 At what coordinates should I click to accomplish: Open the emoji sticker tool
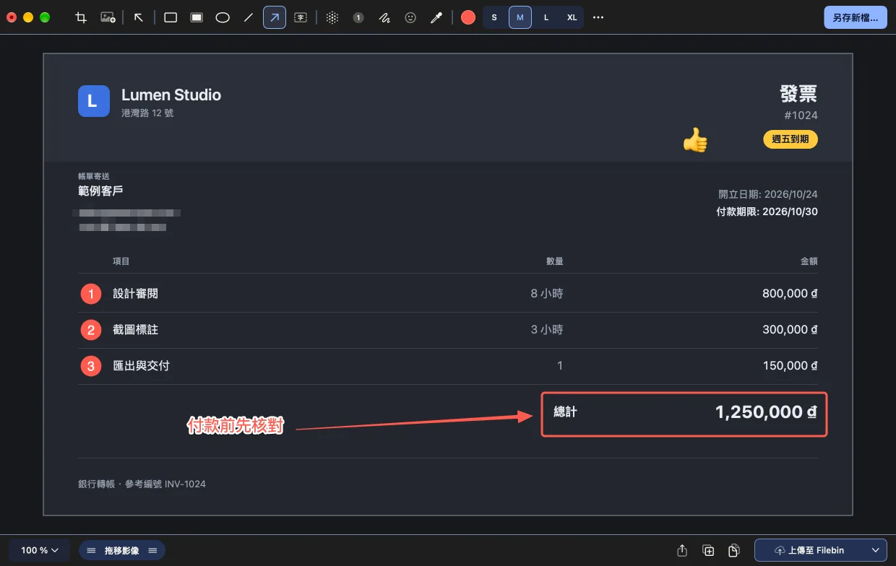point(410,17)
